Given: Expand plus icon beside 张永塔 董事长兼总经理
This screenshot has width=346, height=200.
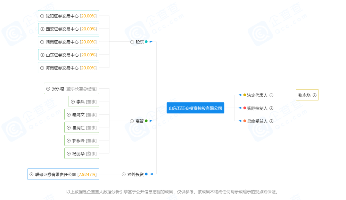Looking at the screenshot, I should (x=48, y=89).
